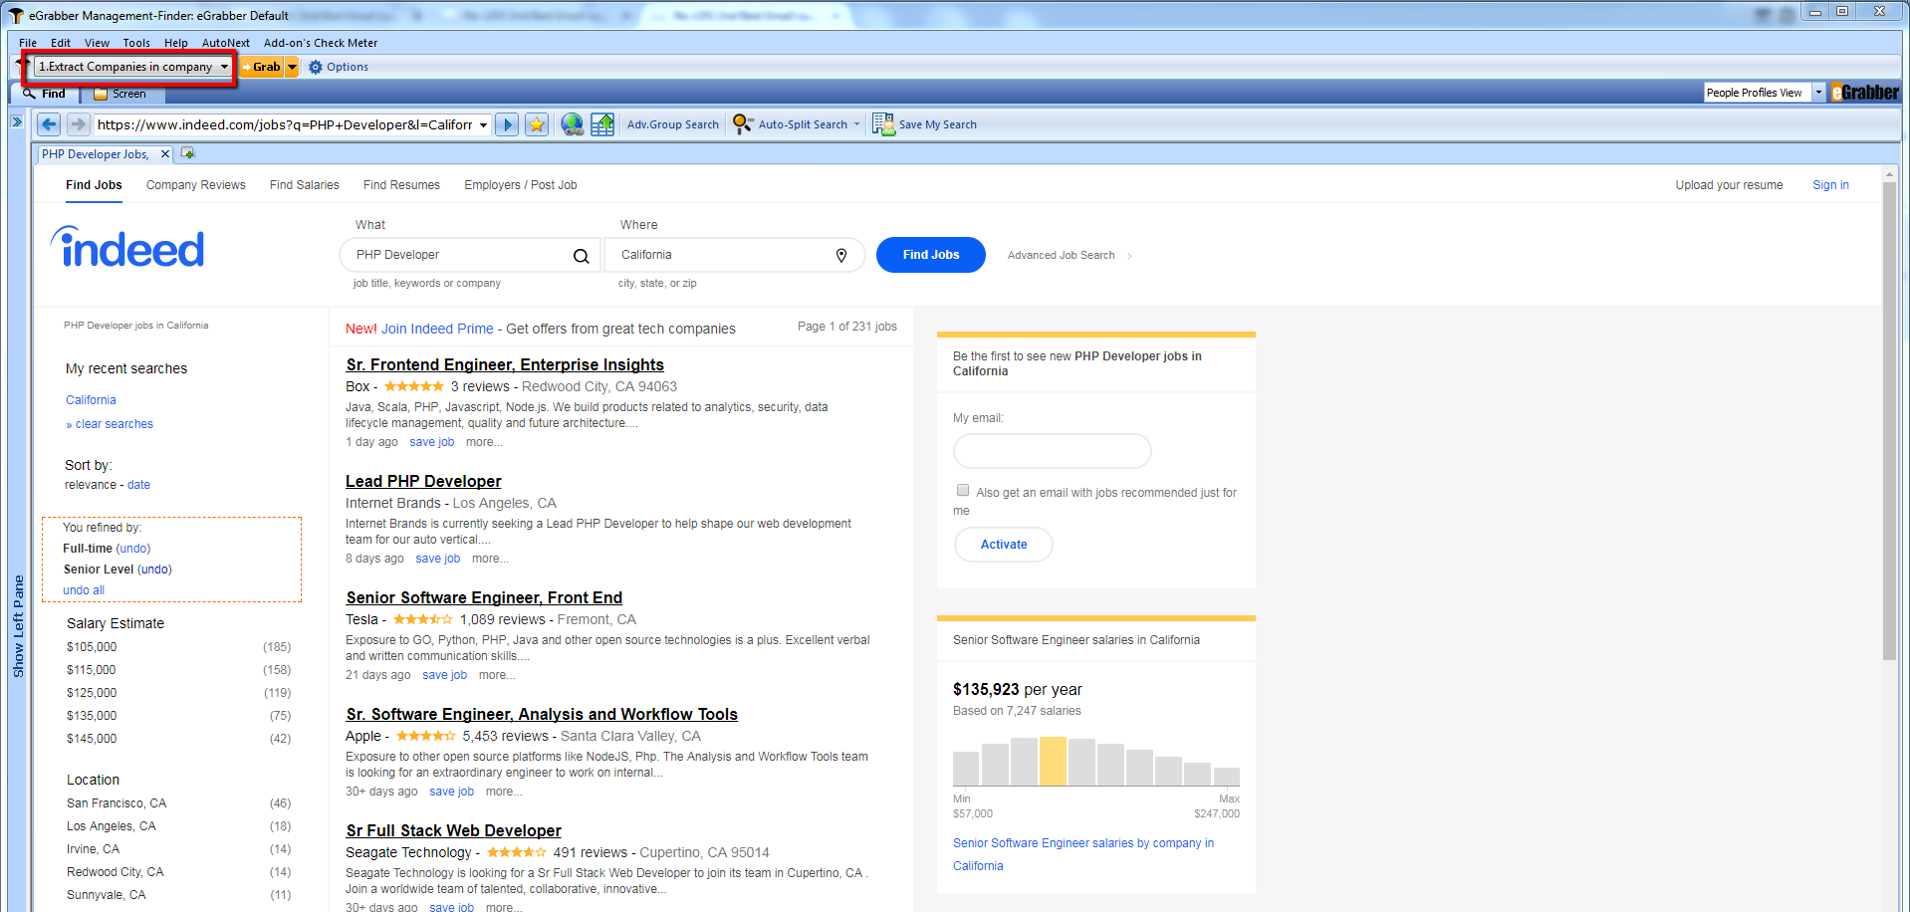The height and width of the screenshot is (912, 1910).
Task: Open the Auto-Split Search dropdown arrow
Action: click(x=856, y=124)
